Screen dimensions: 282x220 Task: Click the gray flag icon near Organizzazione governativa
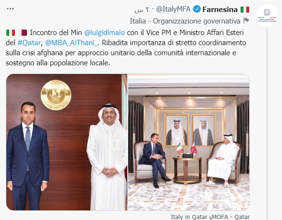tap(246, 21)
